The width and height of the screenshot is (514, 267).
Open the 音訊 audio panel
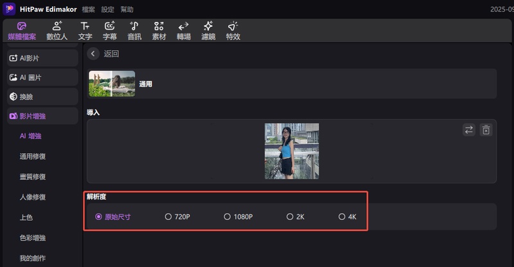pyautogui.click(x=134, y=30)
